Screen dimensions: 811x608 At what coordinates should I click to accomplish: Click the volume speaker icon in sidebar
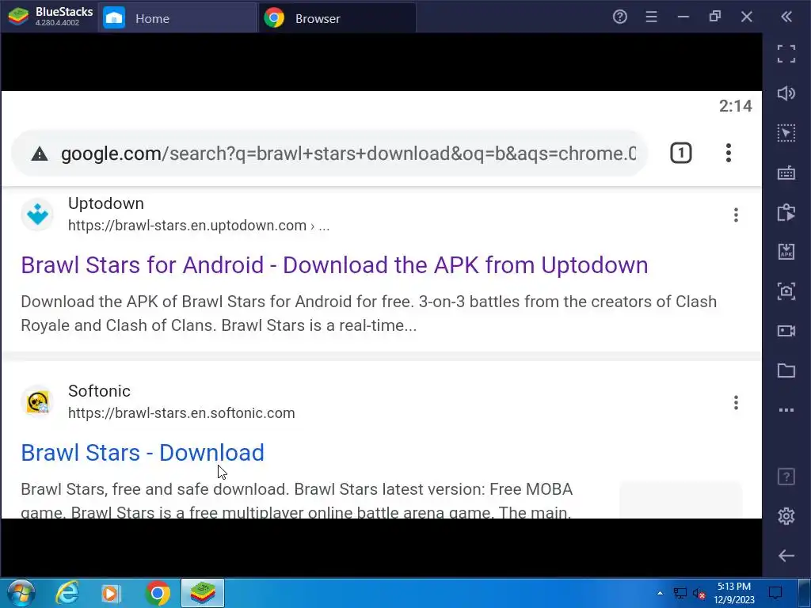(786, 93)
